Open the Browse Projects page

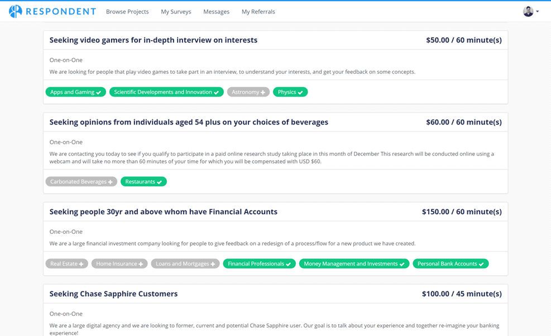click(x=127, y=11)
